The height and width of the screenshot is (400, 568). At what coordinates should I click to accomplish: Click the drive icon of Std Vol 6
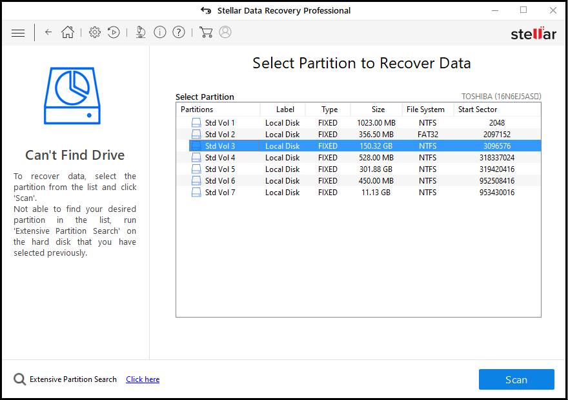tap(196, 180)
